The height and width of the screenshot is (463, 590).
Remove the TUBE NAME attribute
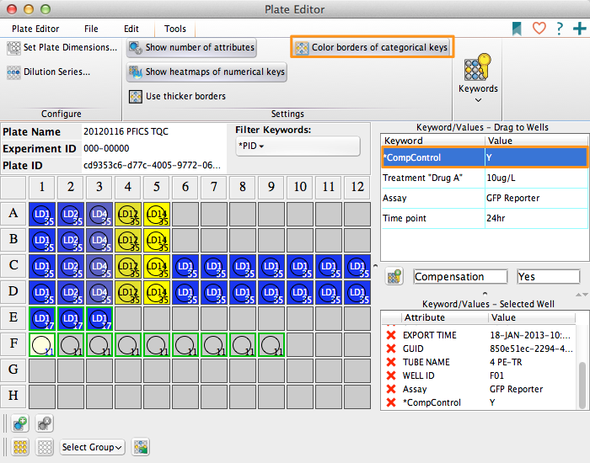click(x=391, y=362)
